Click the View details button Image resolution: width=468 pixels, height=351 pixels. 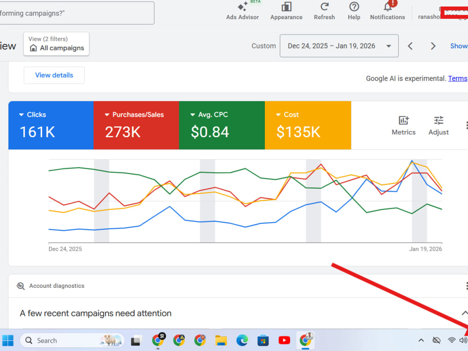[x=54, y=75]
